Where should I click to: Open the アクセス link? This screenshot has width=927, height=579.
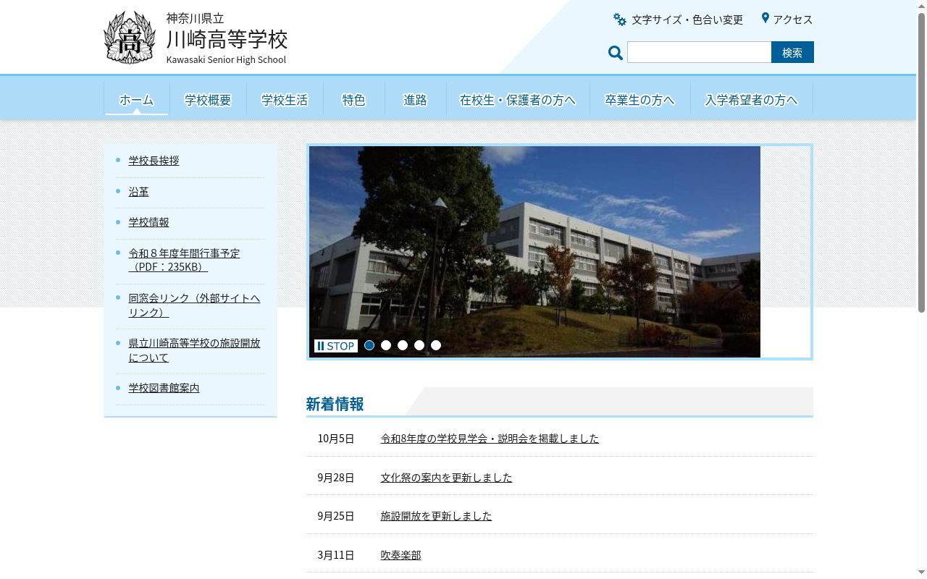[x=793, y=20]
